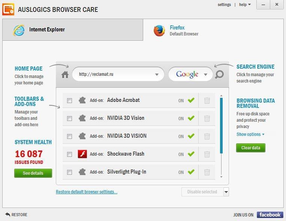The width and height of the screenshot is (286, 221).
Task: Check the Shockwave Flash checkbox
Action: 69,154
